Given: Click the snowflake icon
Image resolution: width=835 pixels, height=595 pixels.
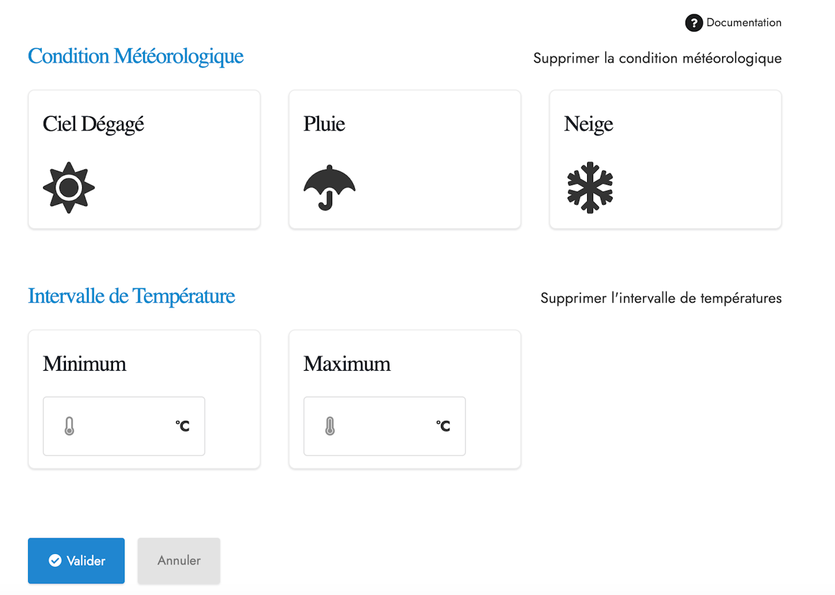Looking at the screenshot, I should 590,188.
